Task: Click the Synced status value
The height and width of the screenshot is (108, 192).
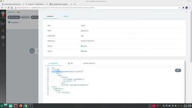Action: click(x=84, y=46)
